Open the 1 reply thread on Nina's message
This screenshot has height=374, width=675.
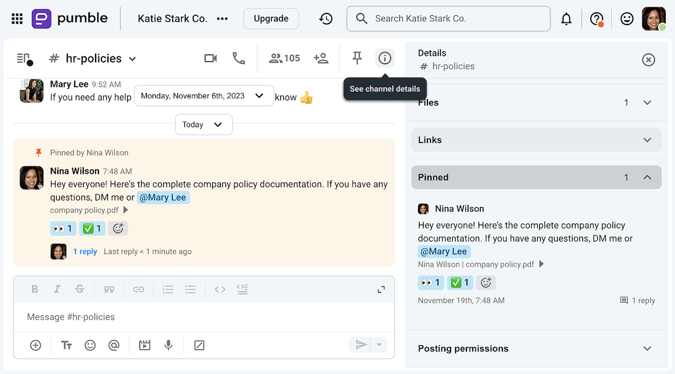[85, 251]
